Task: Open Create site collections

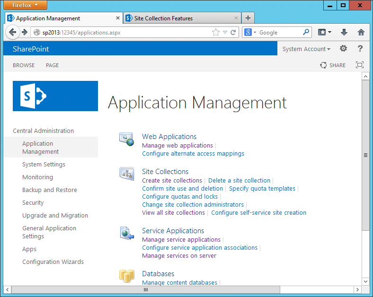Action: (172, 180)
